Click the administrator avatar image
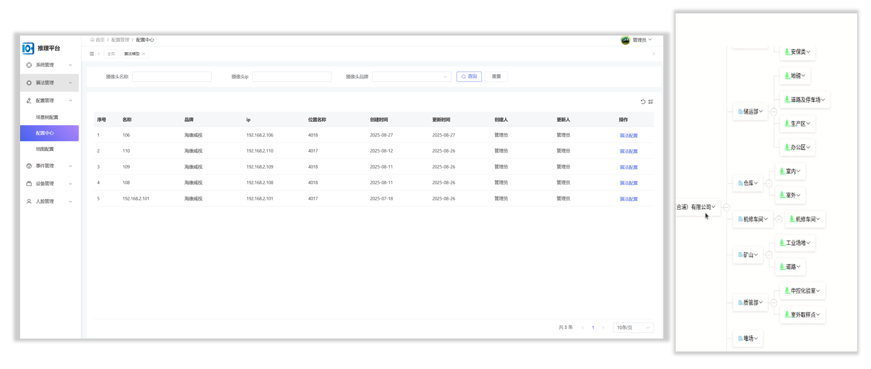871x369 pixels. (x=625, y=40)
